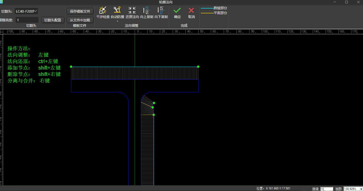Viewport: 363px width, 191px height.
Task: Select the green node at the flange's right end
Action: [x=198, y=67]
